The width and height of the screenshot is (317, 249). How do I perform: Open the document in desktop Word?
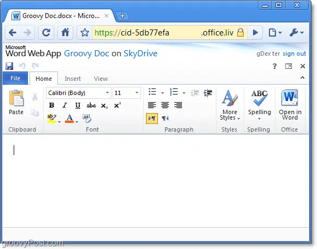tap(290, 105)
